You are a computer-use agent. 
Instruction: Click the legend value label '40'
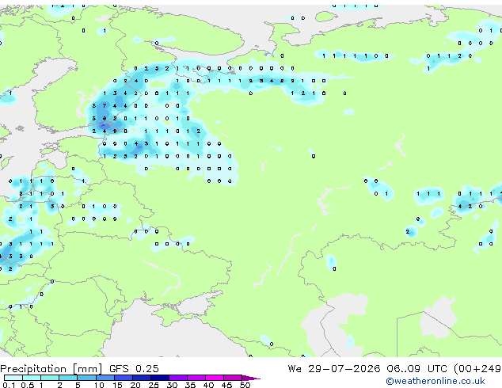[x=208, y=385]
